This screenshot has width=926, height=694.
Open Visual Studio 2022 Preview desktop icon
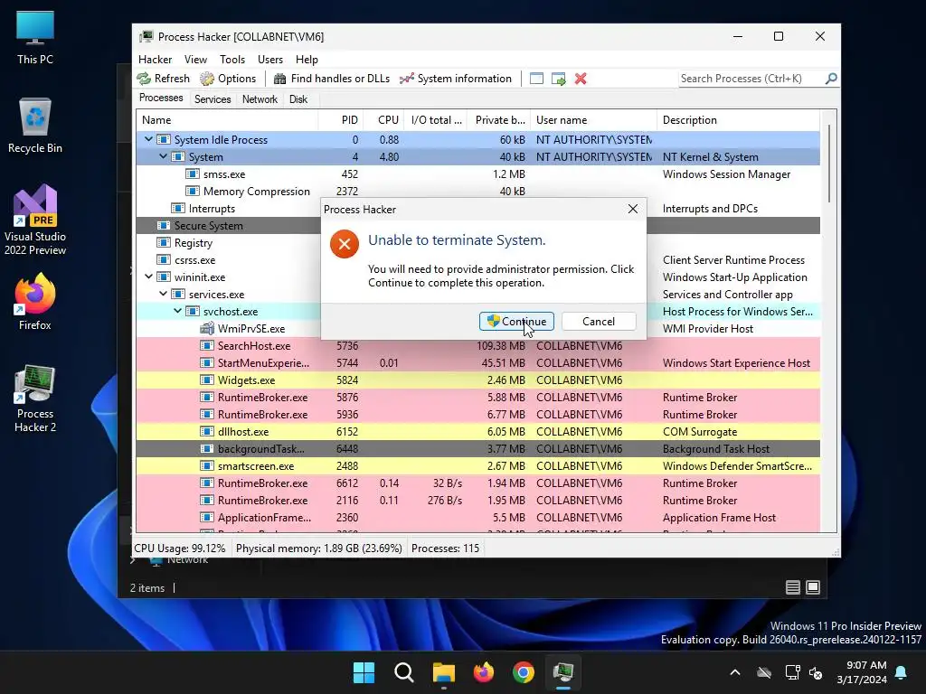35,220
